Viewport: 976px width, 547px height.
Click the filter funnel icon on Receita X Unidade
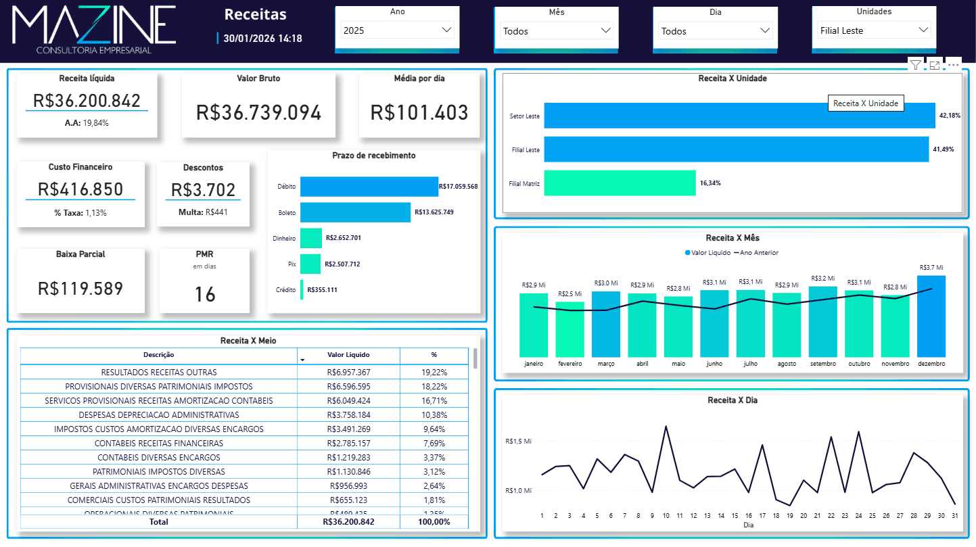tap(915, 65)
